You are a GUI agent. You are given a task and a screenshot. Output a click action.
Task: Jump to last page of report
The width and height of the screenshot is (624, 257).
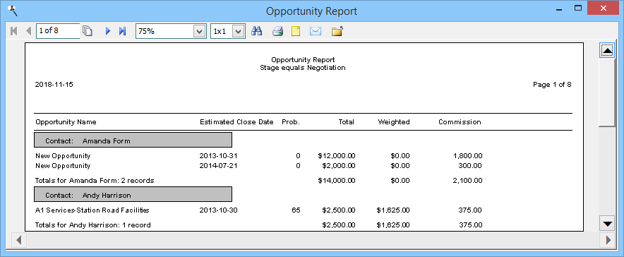pos(123,31)
